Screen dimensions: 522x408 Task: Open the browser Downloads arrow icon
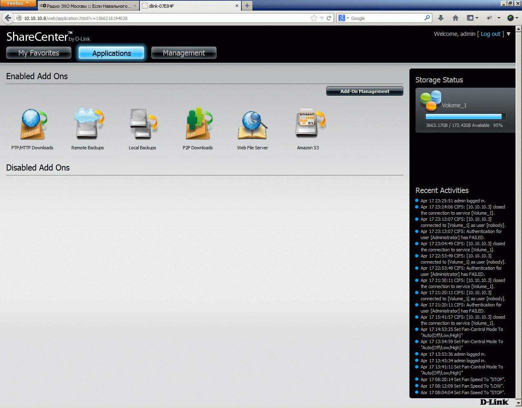pyautogui.click(x=441, y=18)
